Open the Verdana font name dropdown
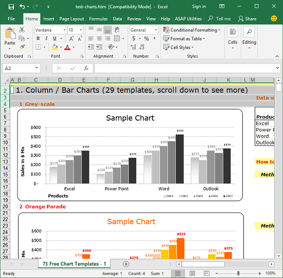The height and width of the screenshot is (278, 283). 64,30
